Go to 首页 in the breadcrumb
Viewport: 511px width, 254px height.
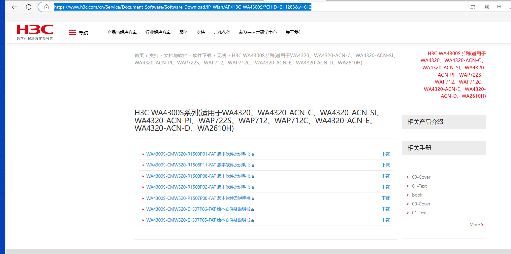click(x=139, y=55)
